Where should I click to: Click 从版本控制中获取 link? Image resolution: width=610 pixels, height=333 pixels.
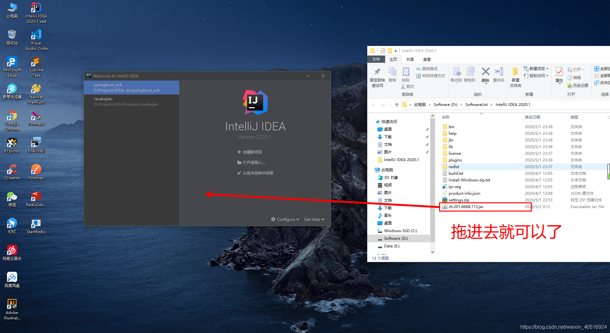pos(255,173)
